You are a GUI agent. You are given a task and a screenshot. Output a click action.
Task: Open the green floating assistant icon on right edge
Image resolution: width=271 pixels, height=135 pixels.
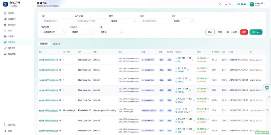[x=267, y=88]
